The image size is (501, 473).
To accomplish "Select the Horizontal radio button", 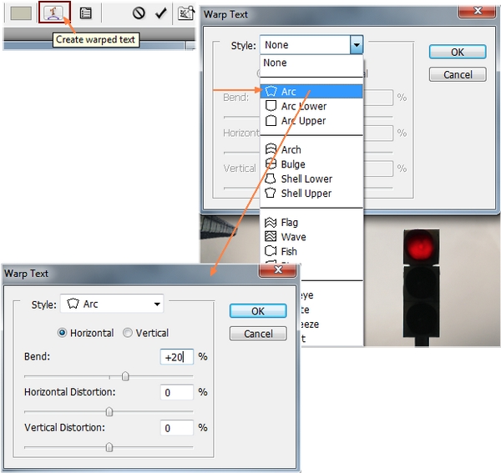I will [x=62, y=333].
